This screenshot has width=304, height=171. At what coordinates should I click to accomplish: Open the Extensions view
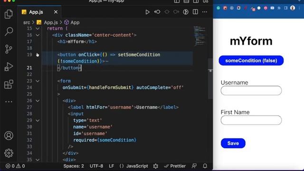click(x=9, y=84)
